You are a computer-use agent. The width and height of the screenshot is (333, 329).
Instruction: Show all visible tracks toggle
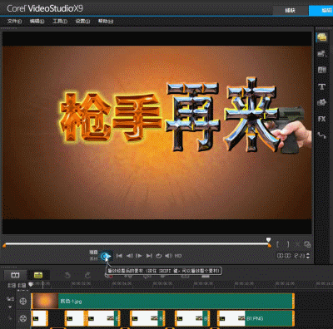click(x=12, y=285)
